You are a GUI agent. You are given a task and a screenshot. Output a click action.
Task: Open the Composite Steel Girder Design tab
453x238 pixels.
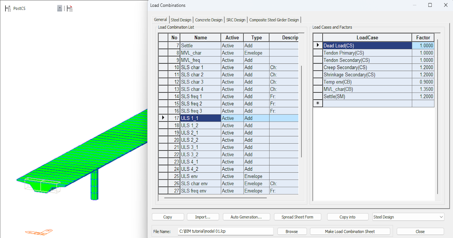coord(274,20)
